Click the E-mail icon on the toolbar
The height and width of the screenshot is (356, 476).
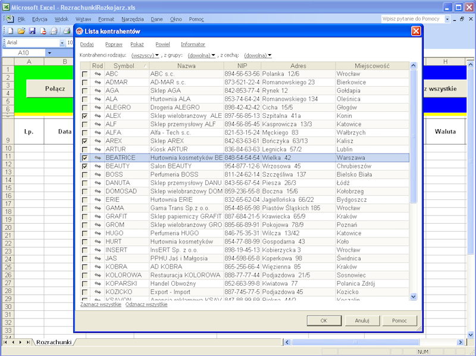click(53, 30)
